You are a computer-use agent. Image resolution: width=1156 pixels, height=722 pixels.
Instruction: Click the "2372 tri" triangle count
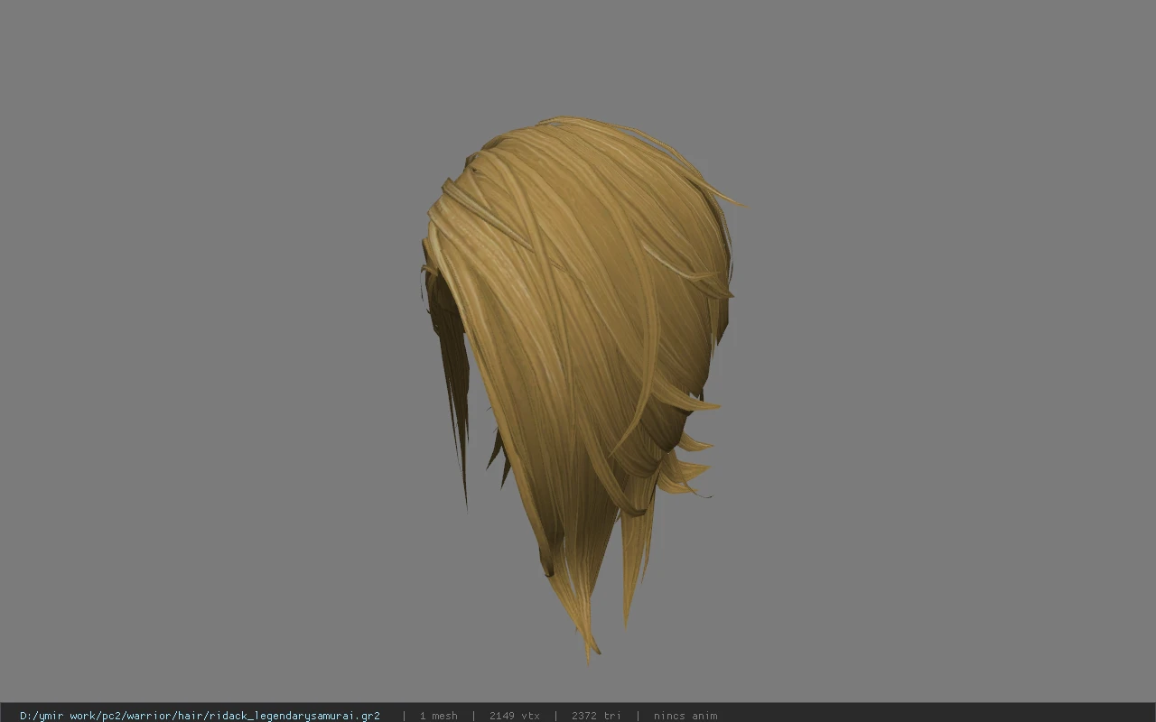[x=596, y=716]
